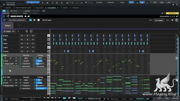Switch to 5 - Serum tab

[x=64, y=8]
